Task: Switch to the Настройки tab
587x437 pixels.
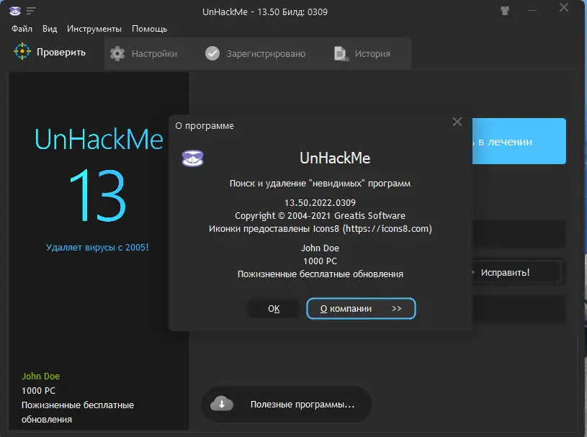Action: point(154,54)
